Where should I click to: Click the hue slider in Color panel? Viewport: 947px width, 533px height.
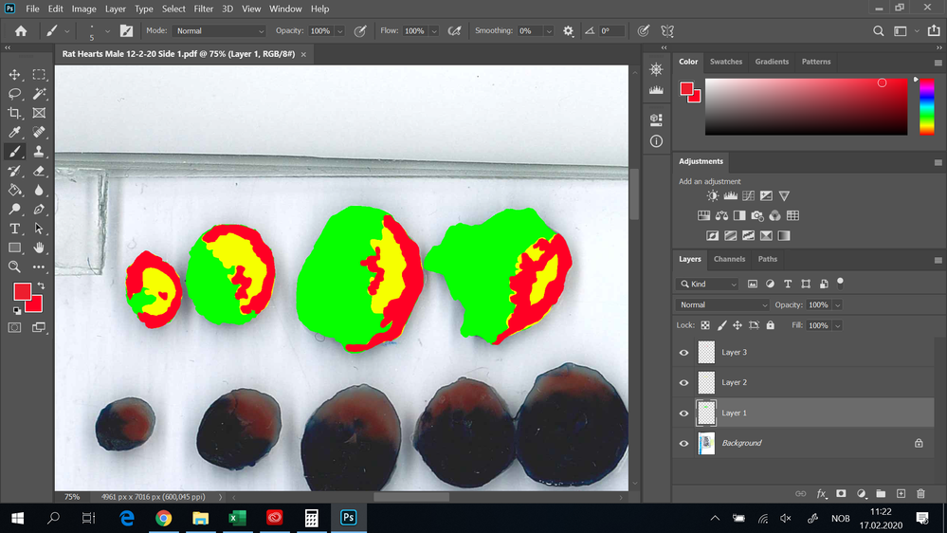(x=926, y=106)
